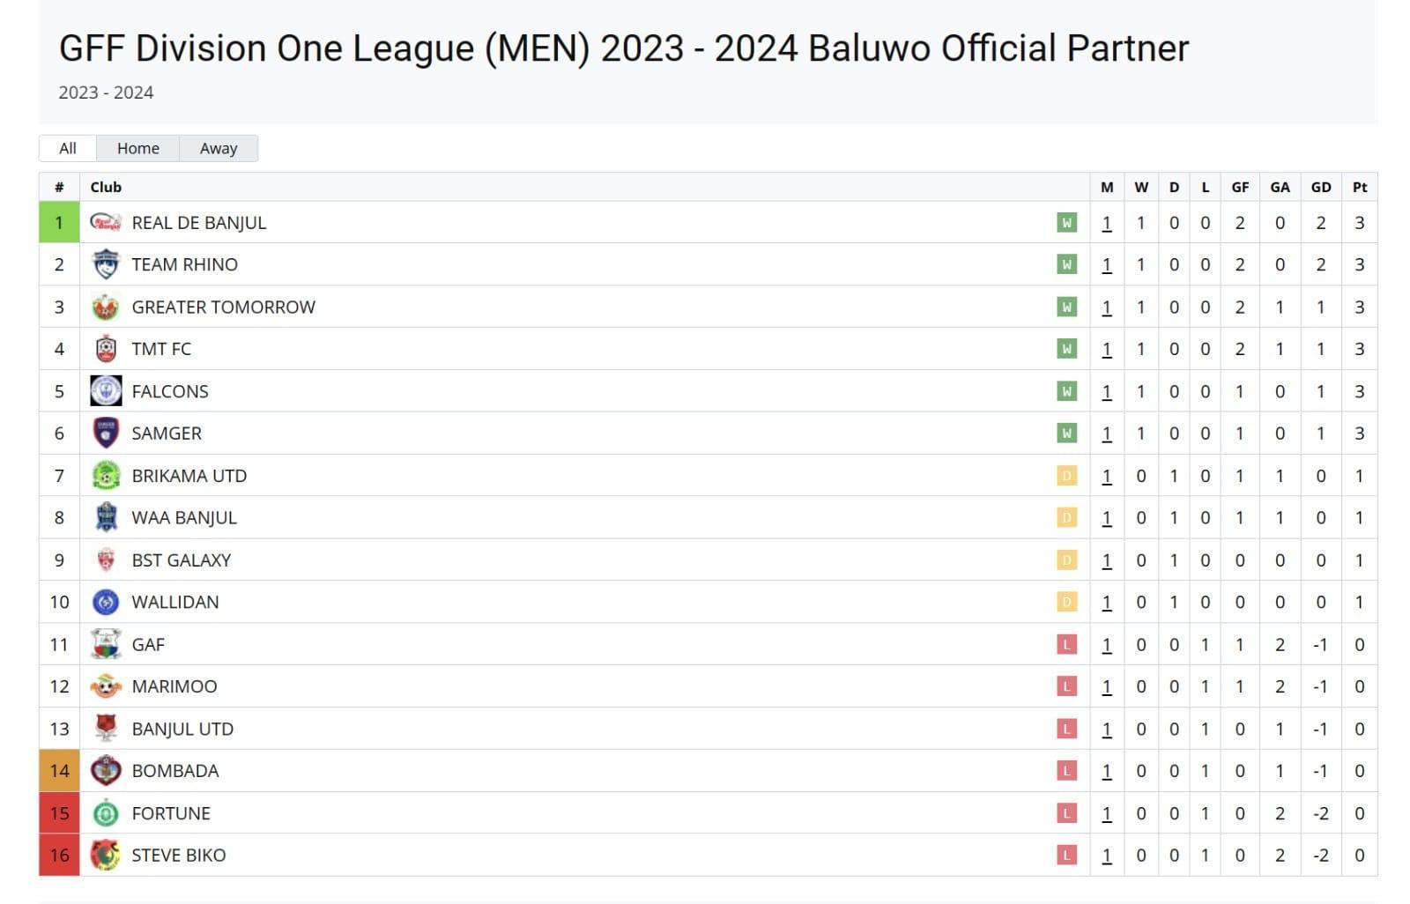Open the TMT FC crest icon
The height and width of the screenshot is (904, 1410).
click(105, 349)
